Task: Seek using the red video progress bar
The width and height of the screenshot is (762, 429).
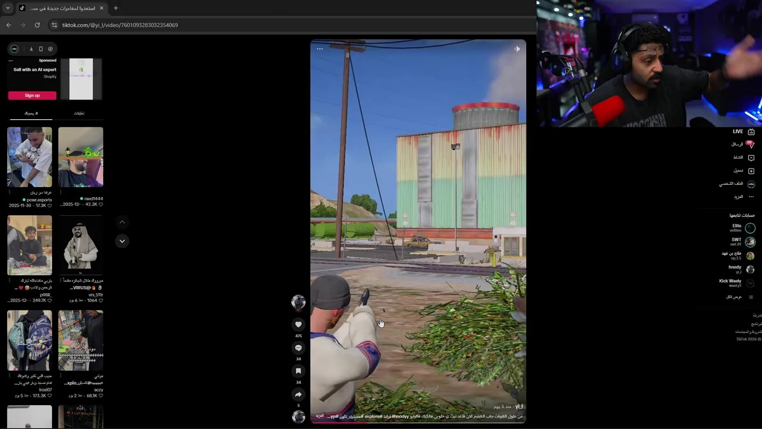Action: click(418, 422)
